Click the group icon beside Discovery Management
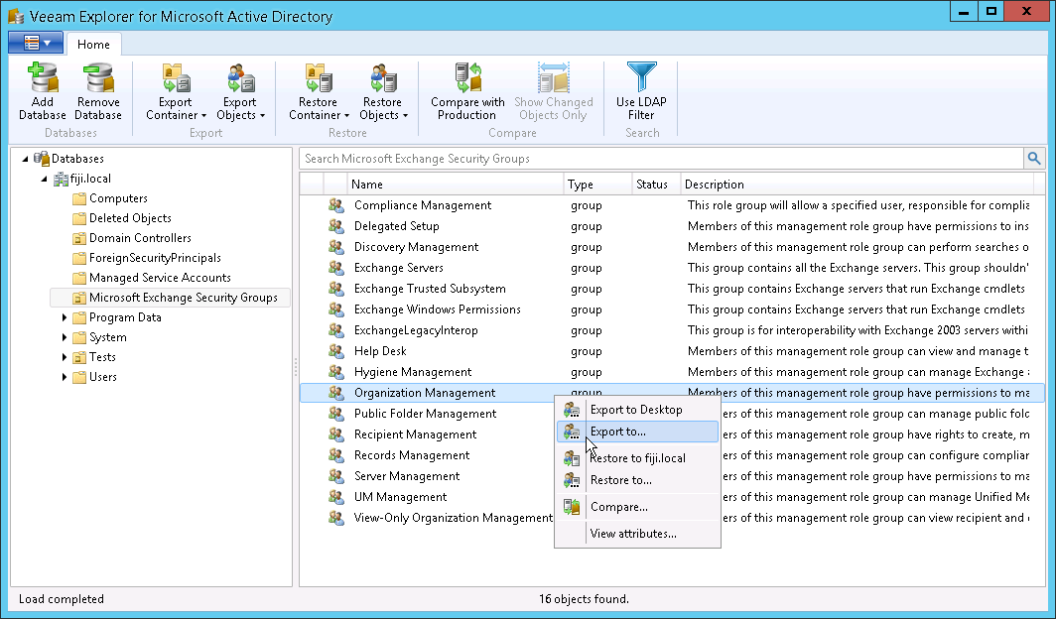Viewport: 1056px width, 619px height. point(336,247)
